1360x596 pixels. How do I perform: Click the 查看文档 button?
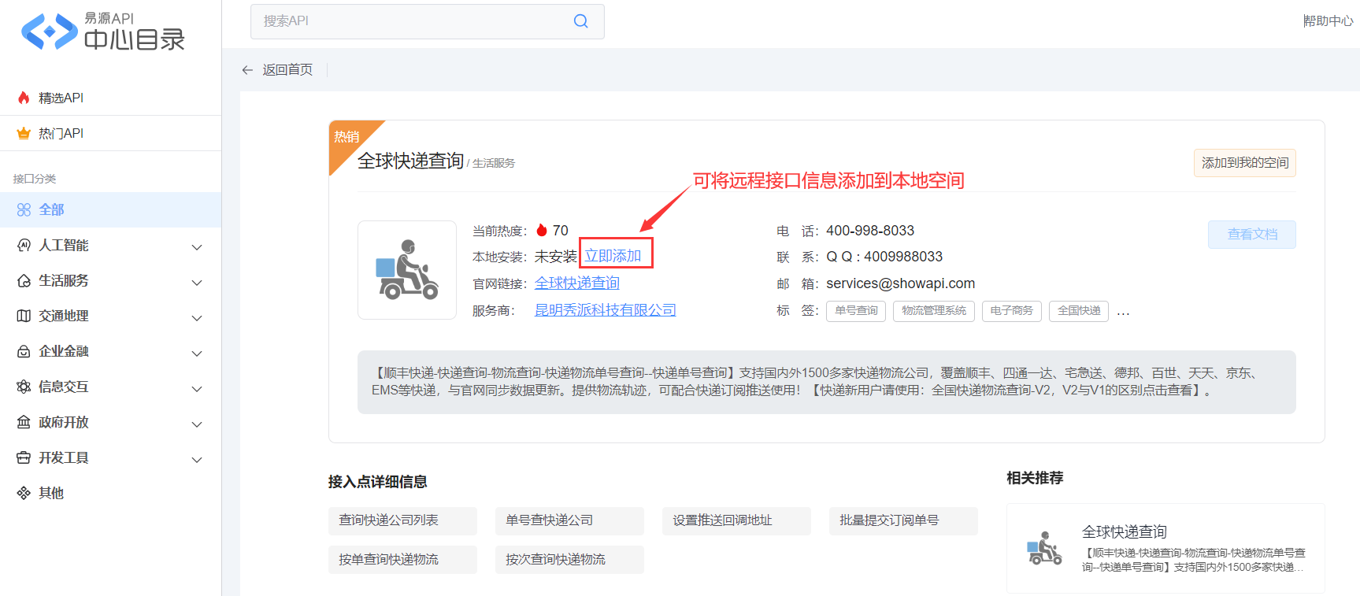(1252, 235)
